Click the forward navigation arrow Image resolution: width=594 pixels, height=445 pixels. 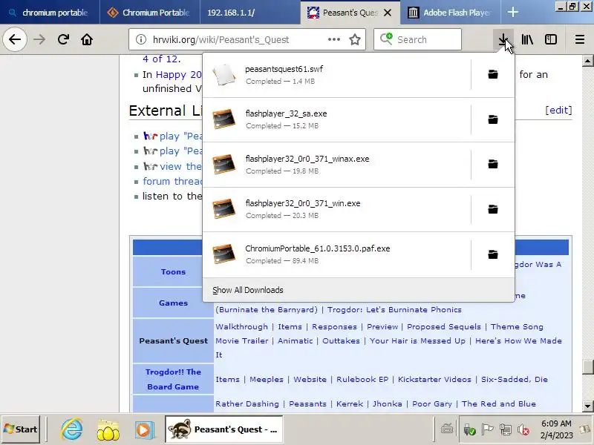pyautogui.click(x=39, y=39)
